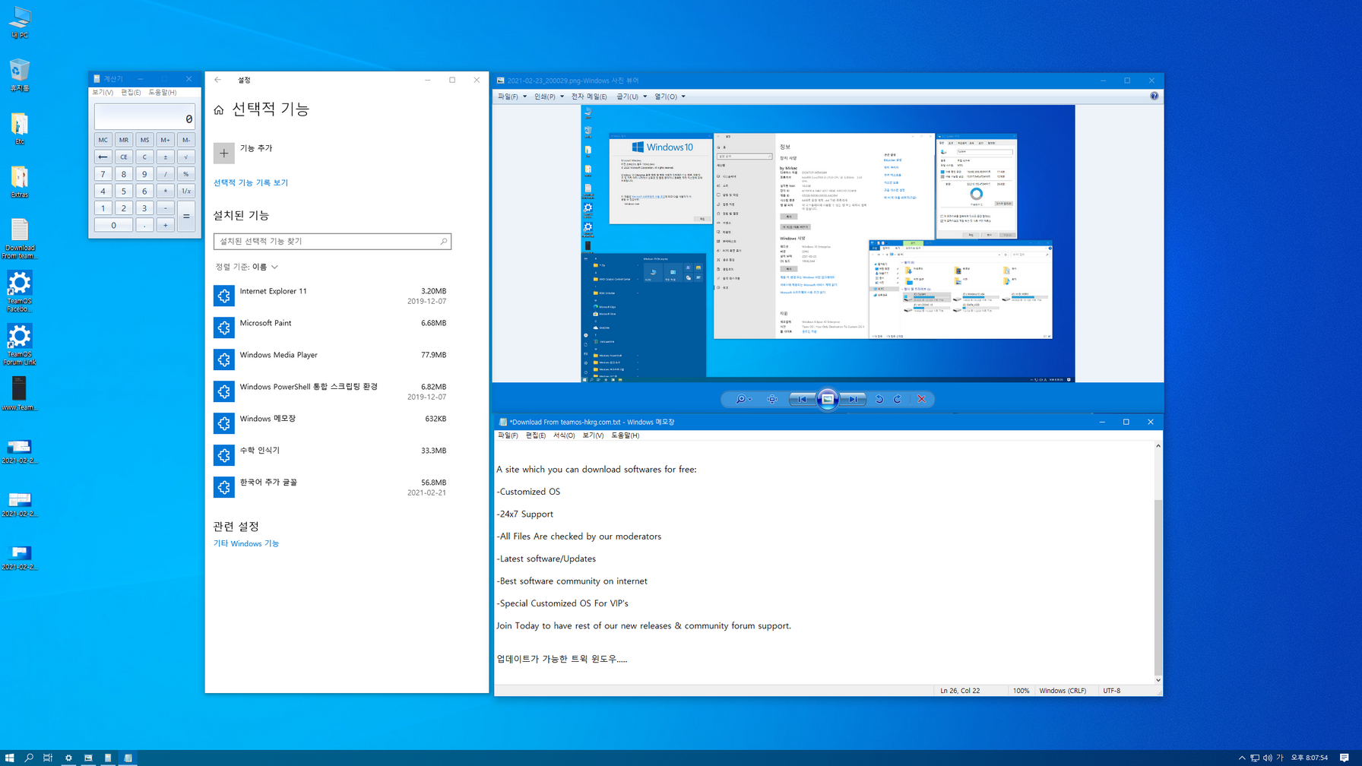Select TeamOS Forum Link desktop icon
1362x766 pixels.
pos(20,344)
